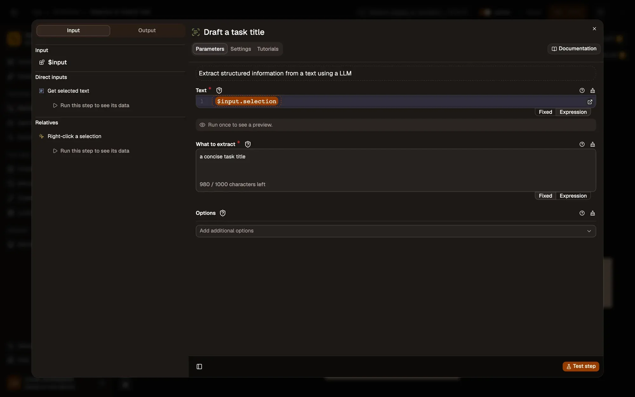
Task: Open the Parameters tab
Action: (x=210, y=49)
